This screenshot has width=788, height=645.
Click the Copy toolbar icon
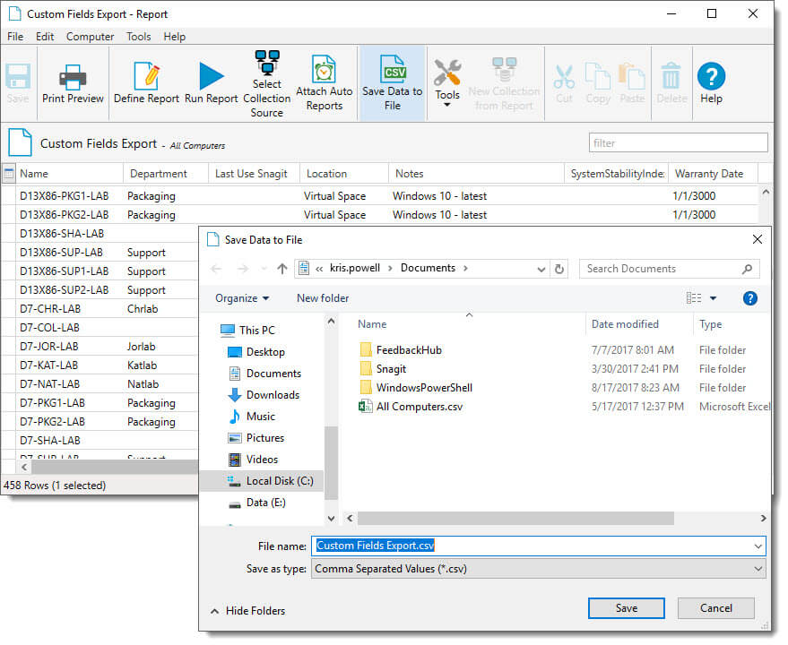(598, 76)
